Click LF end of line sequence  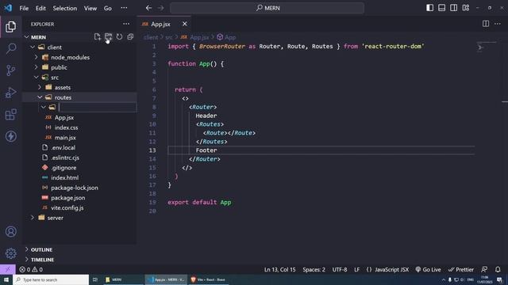click(356, 269)
